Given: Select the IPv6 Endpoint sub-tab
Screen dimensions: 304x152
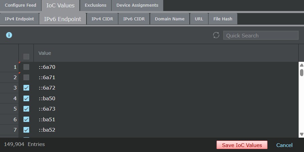Looking at the screenshot, I should click(x=63, y=19).
